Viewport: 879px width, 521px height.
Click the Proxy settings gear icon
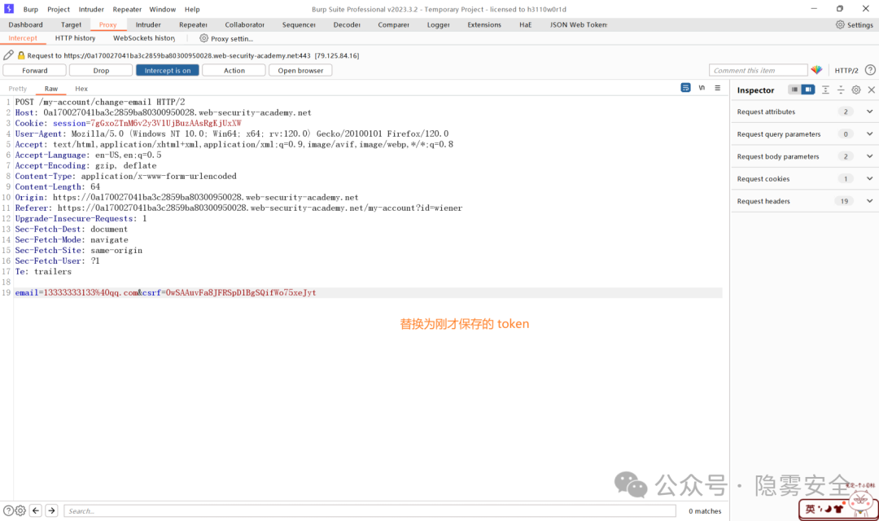tap(203, 38)
